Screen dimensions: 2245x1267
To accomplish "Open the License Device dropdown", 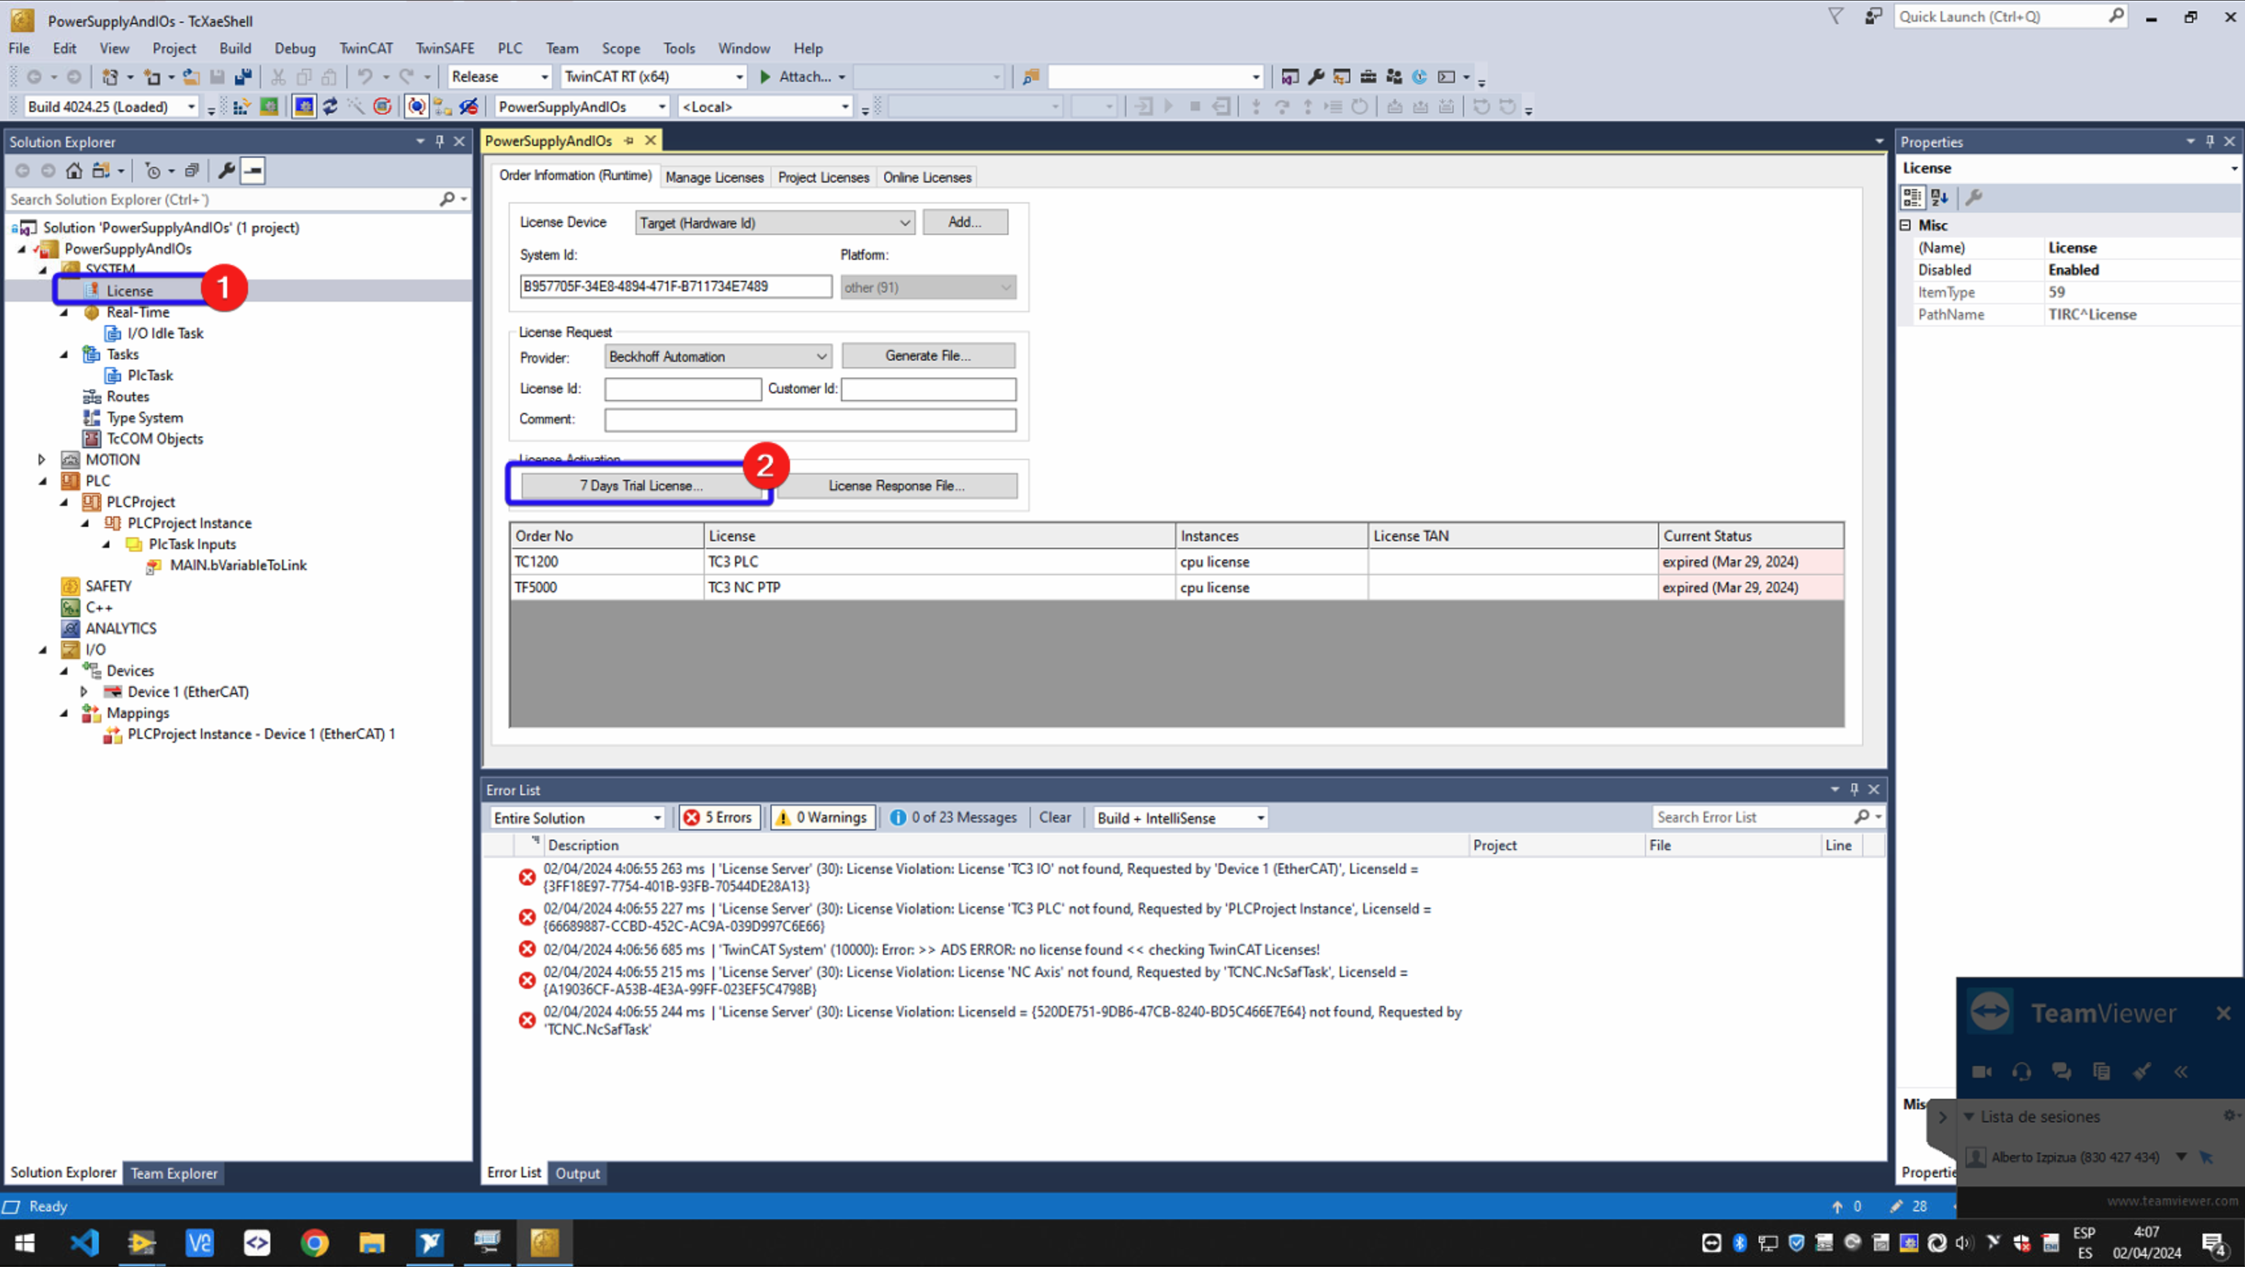I will coord(774,223).
